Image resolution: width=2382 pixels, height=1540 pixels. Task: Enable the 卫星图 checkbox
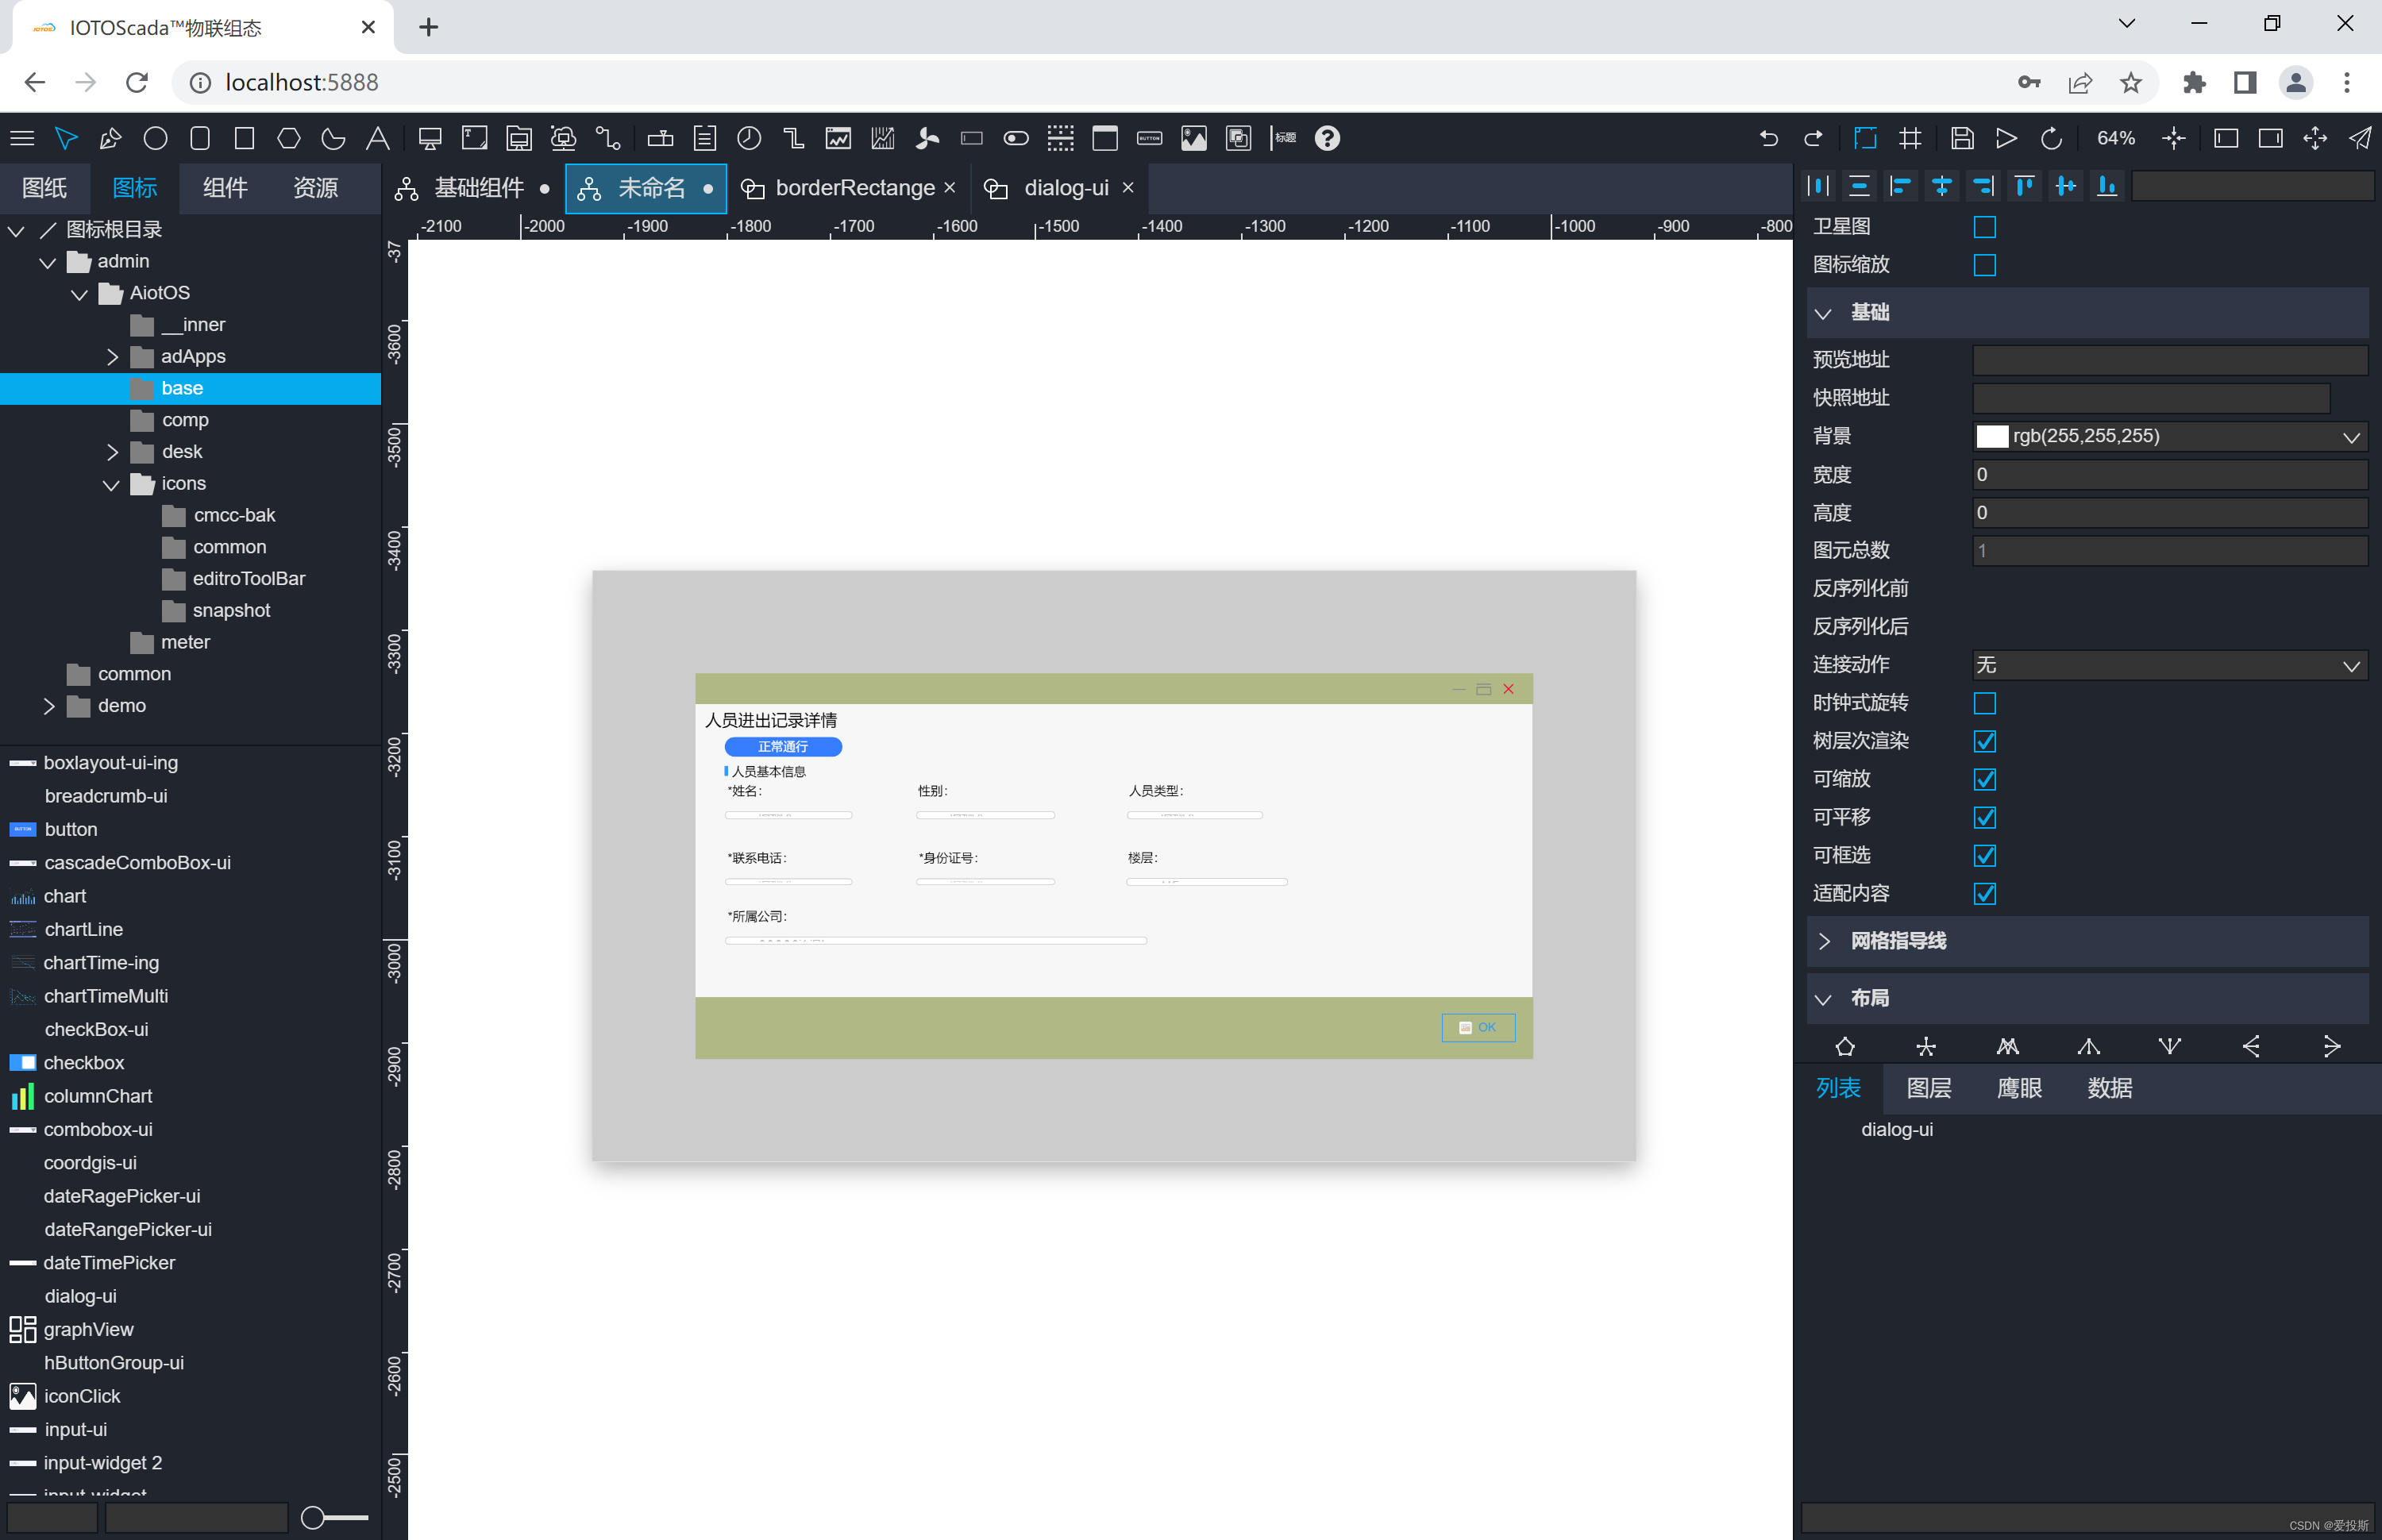click(1984, 227)
